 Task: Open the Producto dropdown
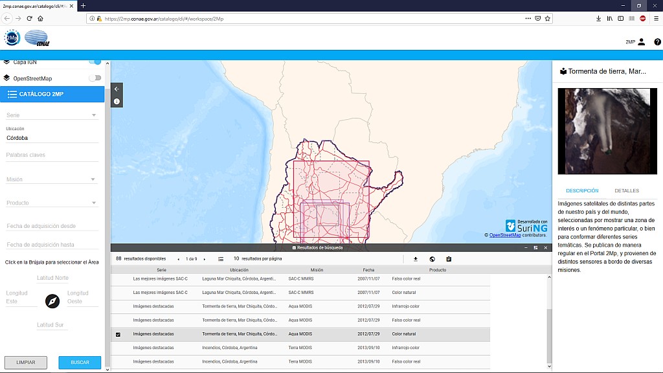52,203
